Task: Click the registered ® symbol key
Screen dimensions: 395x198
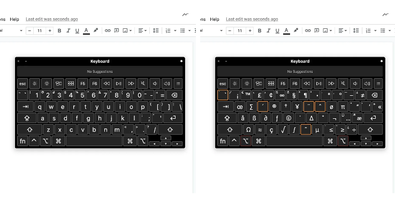Action: click(275, 106)
